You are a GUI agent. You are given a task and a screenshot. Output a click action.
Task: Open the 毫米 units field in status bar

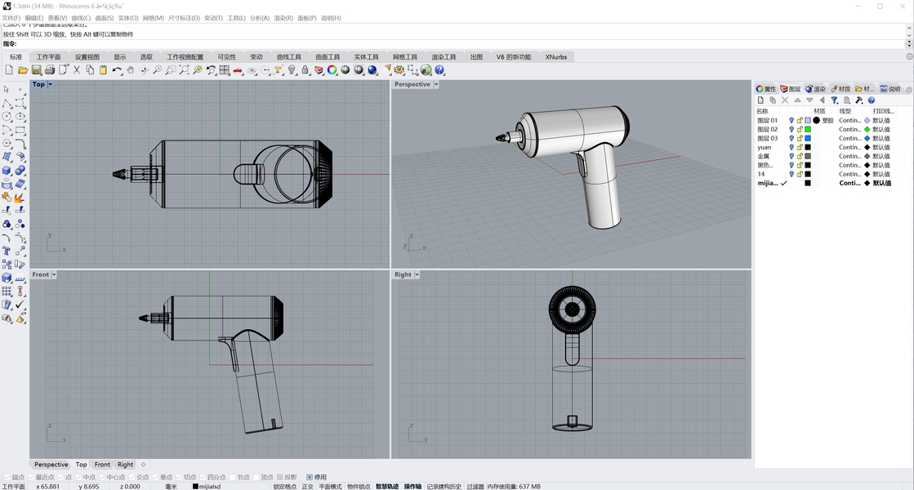click(x=171, y=487)
